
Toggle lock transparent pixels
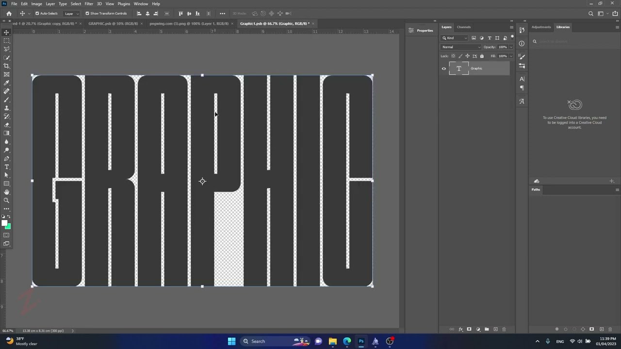coord(453,56)
